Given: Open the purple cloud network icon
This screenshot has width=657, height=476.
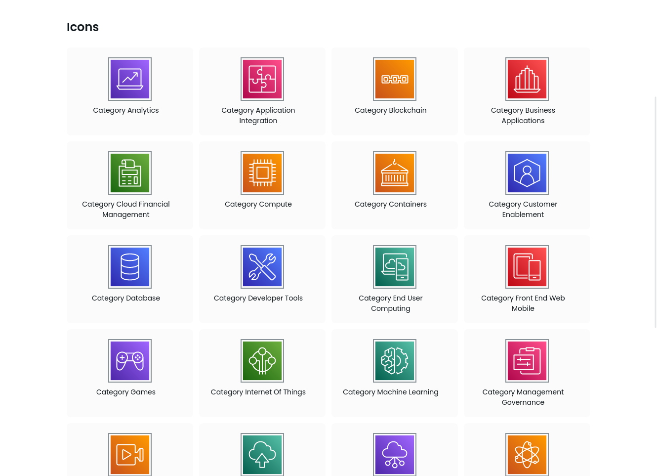Looking at the screenshot, I should point(395,455).
